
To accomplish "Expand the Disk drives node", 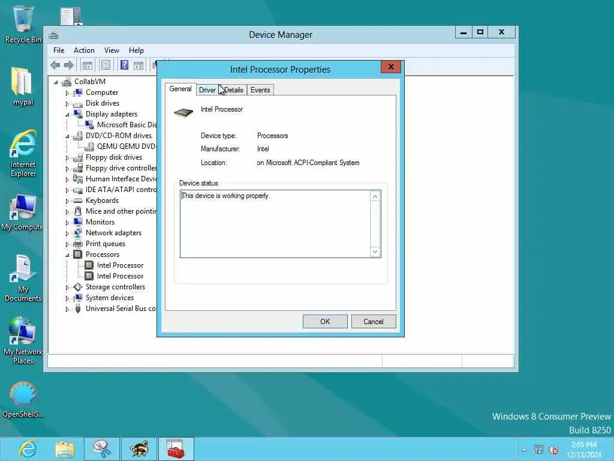I will coord(67,104).
